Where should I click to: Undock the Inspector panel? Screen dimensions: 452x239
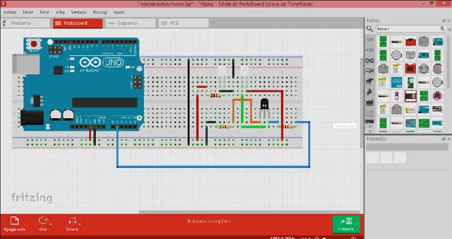coord(444,139)
